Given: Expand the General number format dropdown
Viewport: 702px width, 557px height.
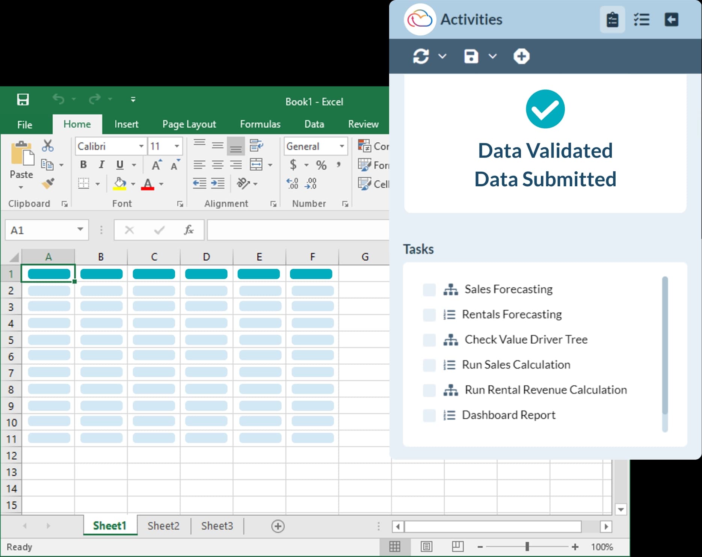Looking at the screenshot, I should [342, 146].
